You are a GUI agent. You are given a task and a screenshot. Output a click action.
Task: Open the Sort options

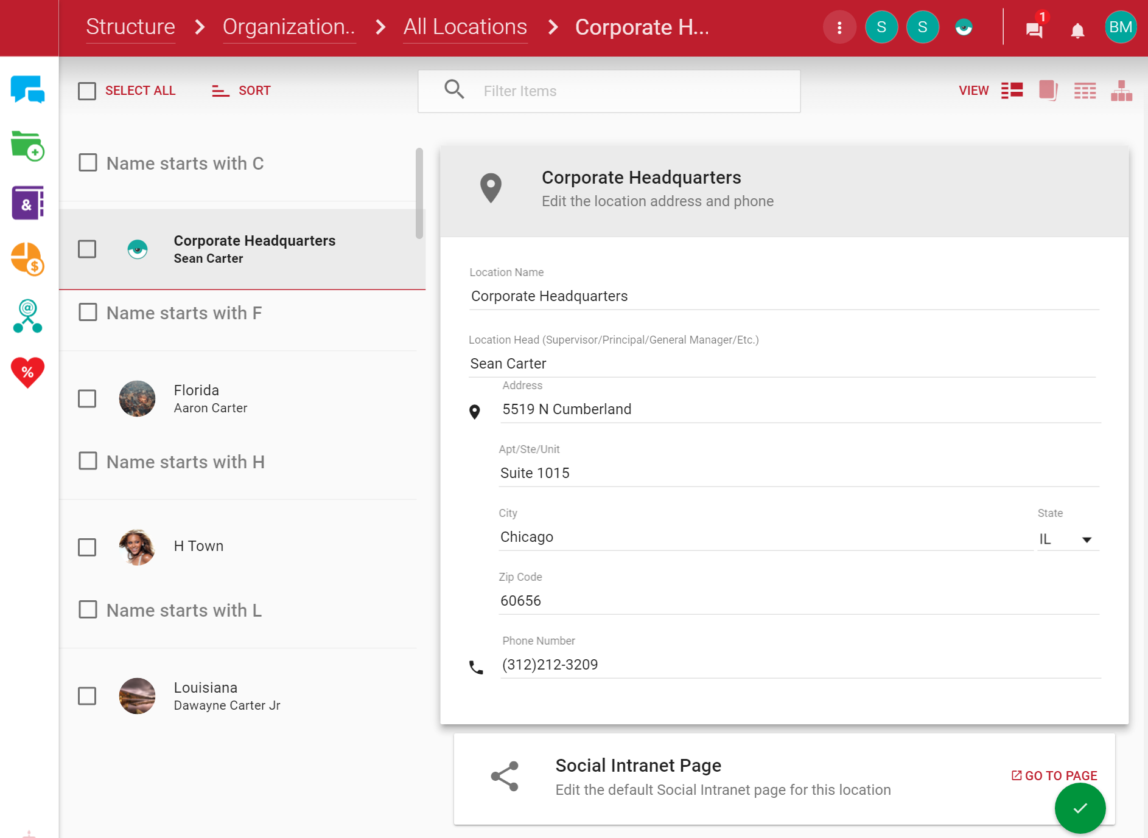pyautogui.click(x=241, y=91)
